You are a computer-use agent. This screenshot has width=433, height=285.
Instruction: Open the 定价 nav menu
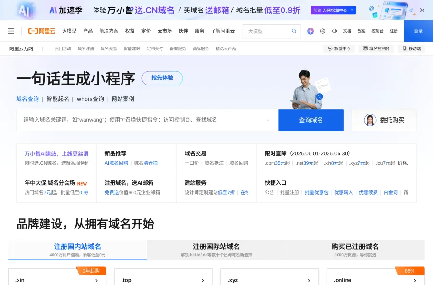pyautogui.click(x=146, y=31)
